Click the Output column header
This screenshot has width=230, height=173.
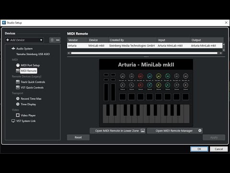[207, 40]
